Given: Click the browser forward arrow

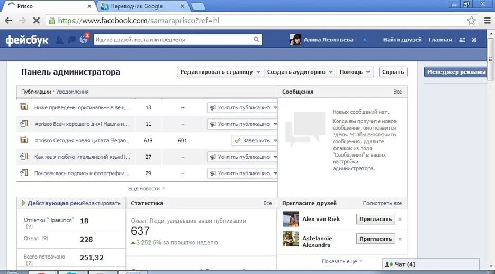Looking at the screenshot, I should [22, 21].
